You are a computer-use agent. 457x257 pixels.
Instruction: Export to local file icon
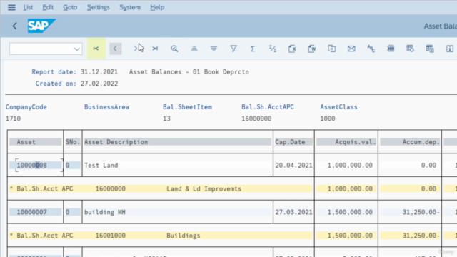coord(331,49)
